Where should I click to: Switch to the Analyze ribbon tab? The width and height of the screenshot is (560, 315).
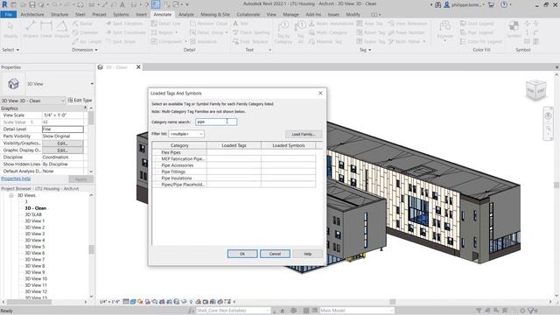click(x=186, y=15)
